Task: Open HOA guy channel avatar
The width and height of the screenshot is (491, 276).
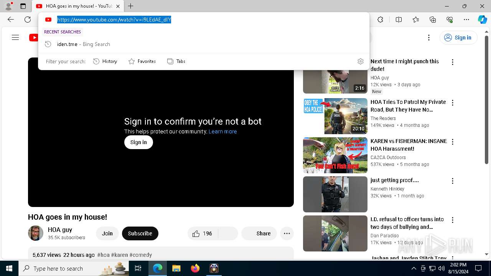Action: (36, 233)
